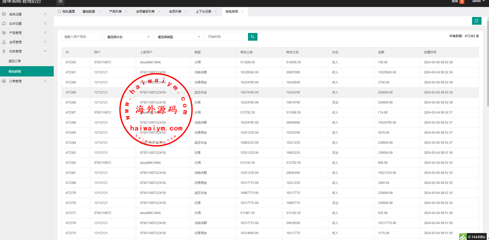This screenshot has width=489, height=240.
Task: Click the 请输入用户号码 input field
Action: (82, 37)
